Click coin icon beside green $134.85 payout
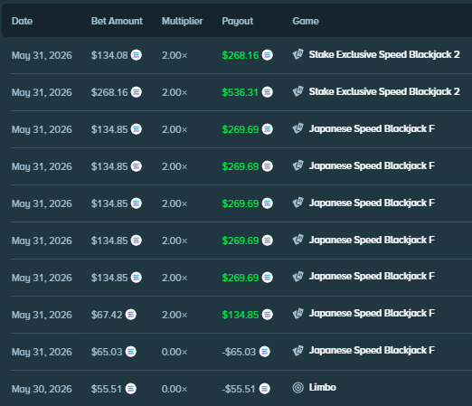The image size is (472, 406). 267,315
